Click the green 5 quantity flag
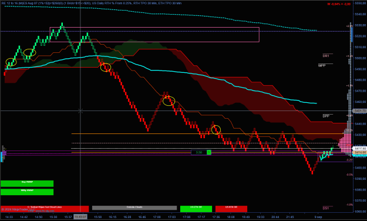This screenshot has height=221, width=367. point(209,153)
